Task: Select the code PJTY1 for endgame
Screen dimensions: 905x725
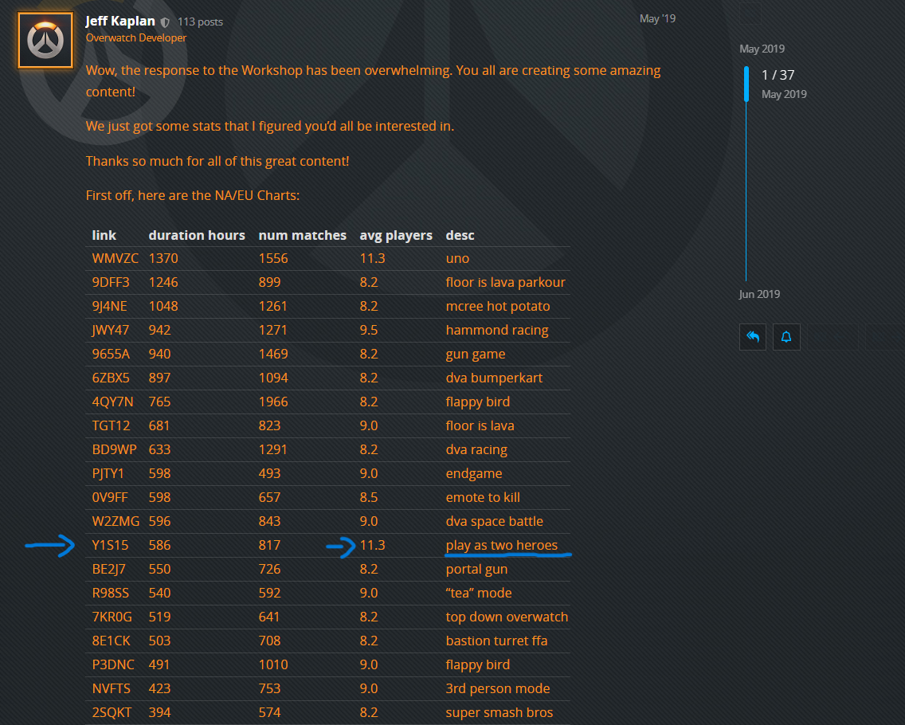Action: click(x=108, y=474)
